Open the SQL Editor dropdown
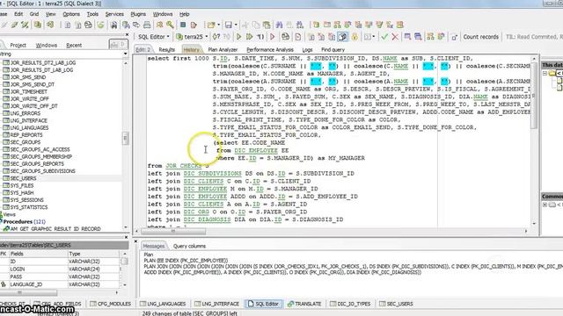 pos(154,37)
